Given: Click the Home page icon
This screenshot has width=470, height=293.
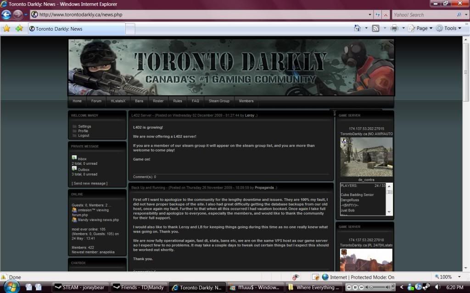Looking at the screenshot, I should (358, 28).
